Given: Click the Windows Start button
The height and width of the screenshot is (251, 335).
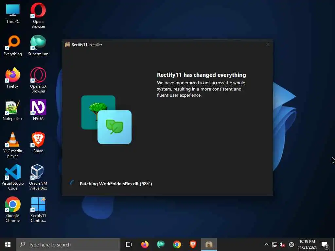Looking at the screenshot, I should 8,244.
